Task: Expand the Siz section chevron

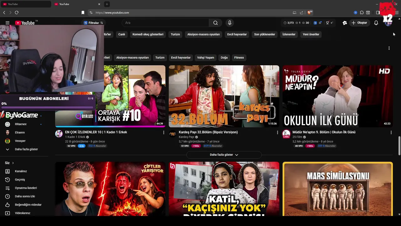Action: (13, 163)
